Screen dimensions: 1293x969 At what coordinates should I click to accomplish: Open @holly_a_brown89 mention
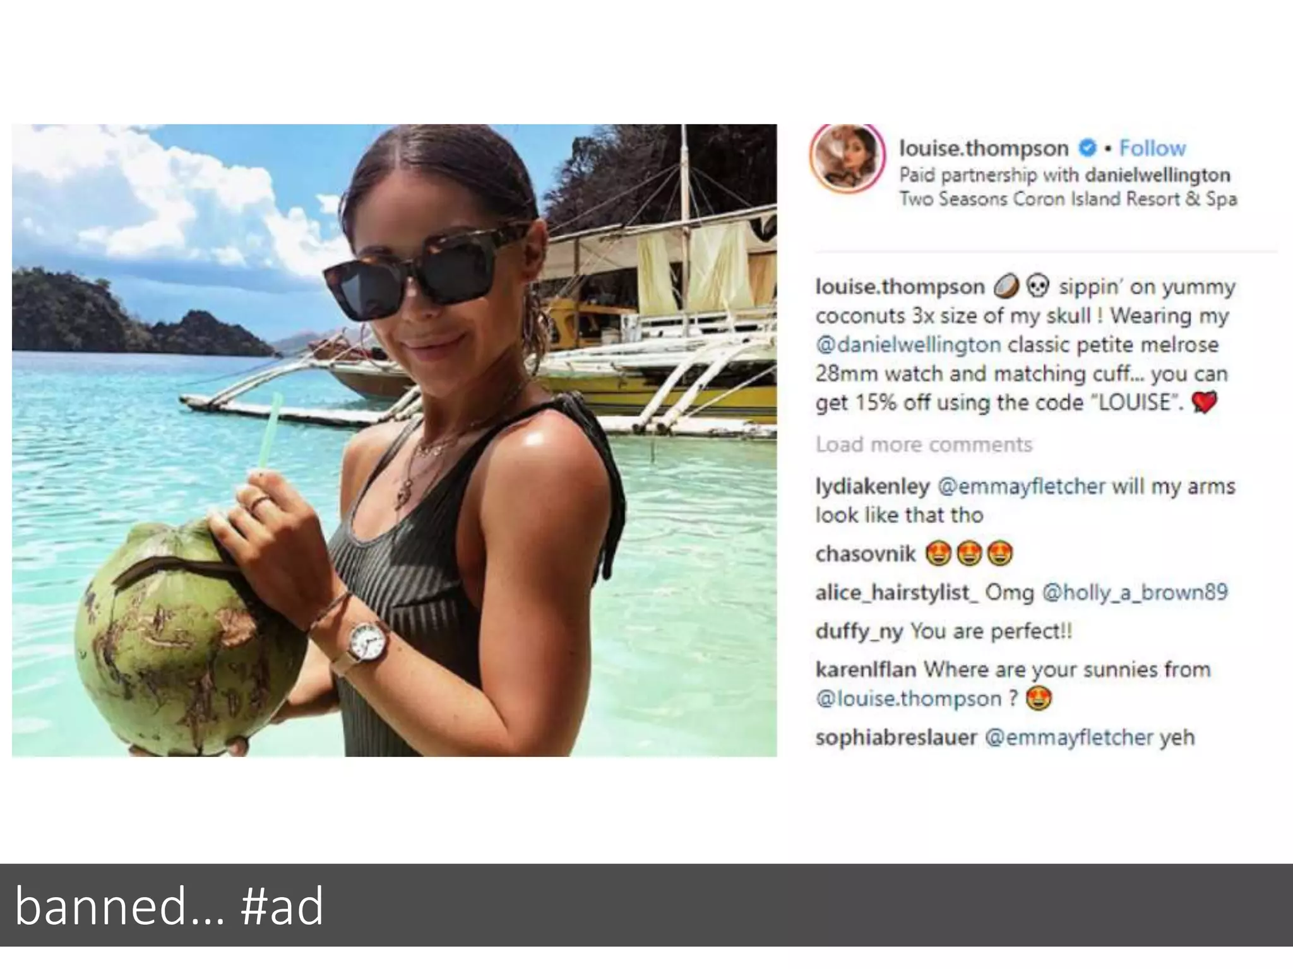(1135, 592)
